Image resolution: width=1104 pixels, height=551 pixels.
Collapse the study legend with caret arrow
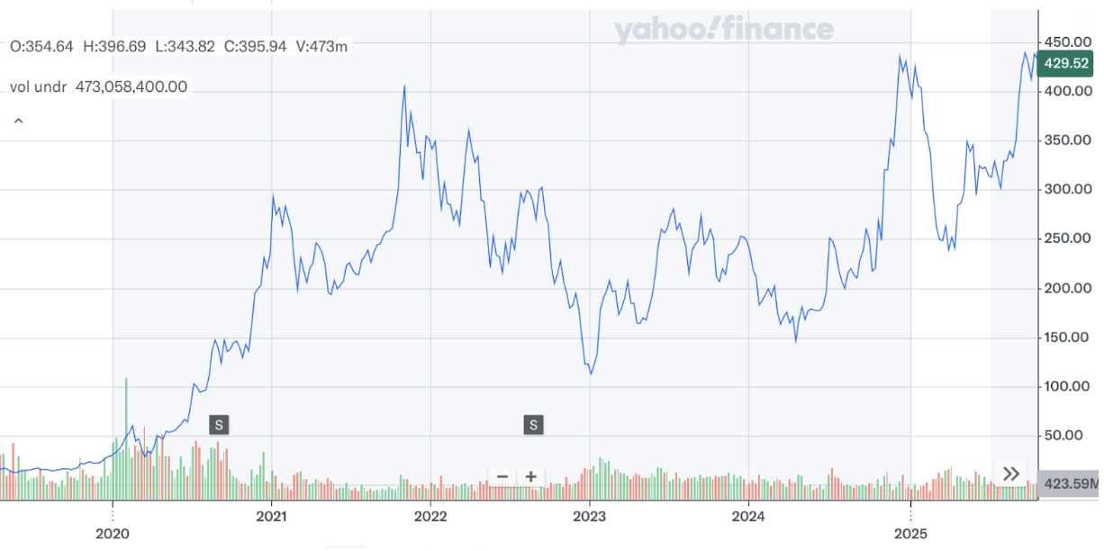[x=18, y=122]
